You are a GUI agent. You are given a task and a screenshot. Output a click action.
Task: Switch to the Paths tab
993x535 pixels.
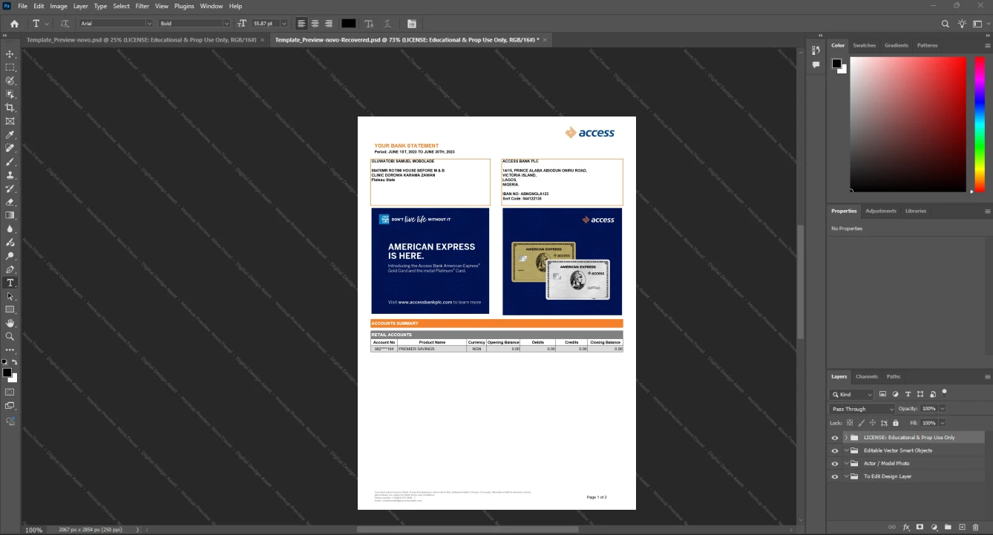[894, 376]
